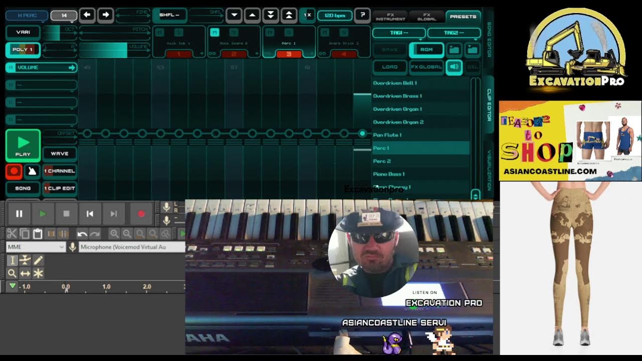This screenshot has height=361, width=642.
Task: Select the magnifier Zoom tool
Action: coord(12,273)
